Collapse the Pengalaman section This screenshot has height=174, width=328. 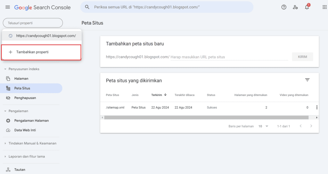5,111
